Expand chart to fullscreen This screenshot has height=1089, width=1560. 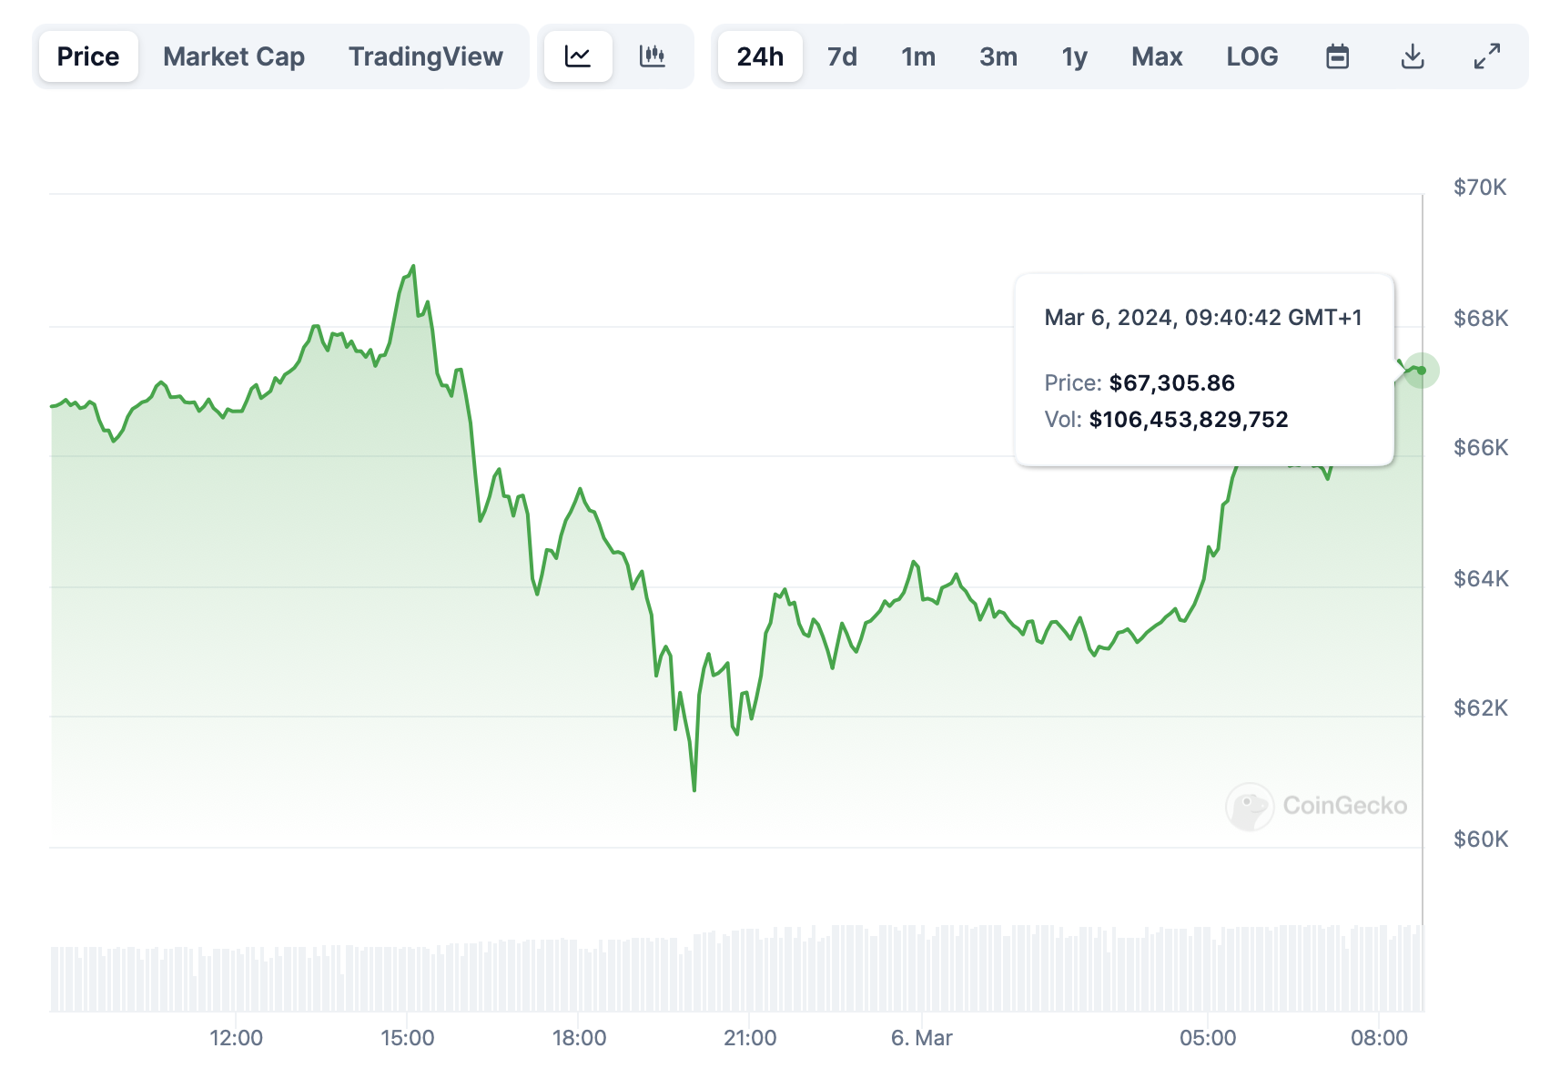click(x=1486, y=56)
